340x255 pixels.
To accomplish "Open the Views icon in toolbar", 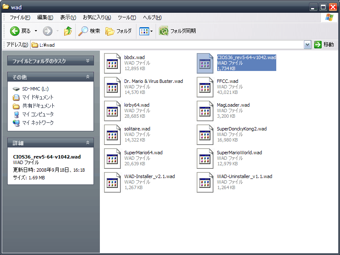I will click(144, 31).
